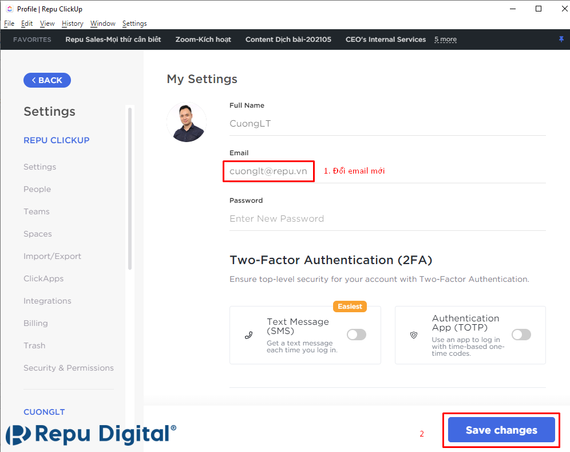This screenshot has width=570, height=452.
Task: Open the Window menu
Action: point(103,23)
